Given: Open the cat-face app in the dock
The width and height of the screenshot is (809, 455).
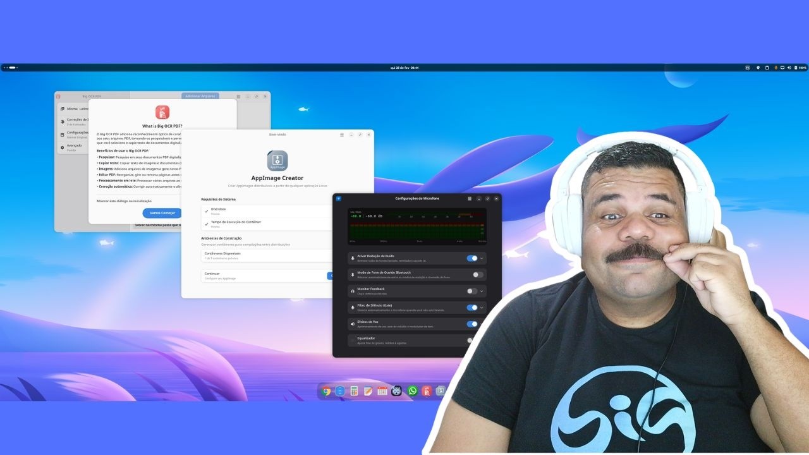Looking at the screenshot, I should [x=396, y=391].
